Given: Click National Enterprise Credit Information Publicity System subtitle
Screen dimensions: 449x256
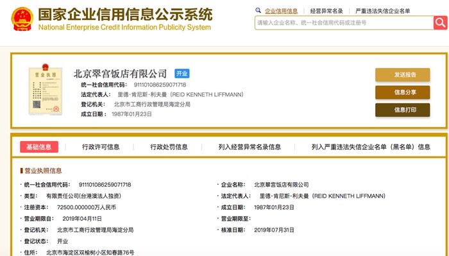Looking at the screenshot, I should tap(124, 27).
